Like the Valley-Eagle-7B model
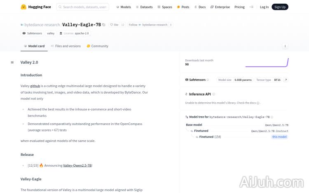The height and width of the screenshot is (193, 309). tap(114, 25)
